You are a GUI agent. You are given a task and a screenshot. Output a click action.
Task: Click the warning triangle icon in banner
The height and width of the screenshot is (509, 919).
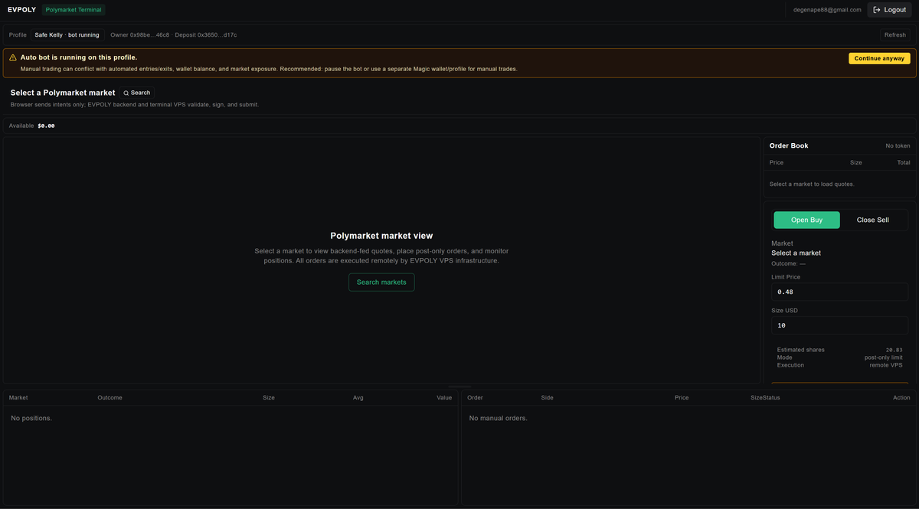(13, 57)
